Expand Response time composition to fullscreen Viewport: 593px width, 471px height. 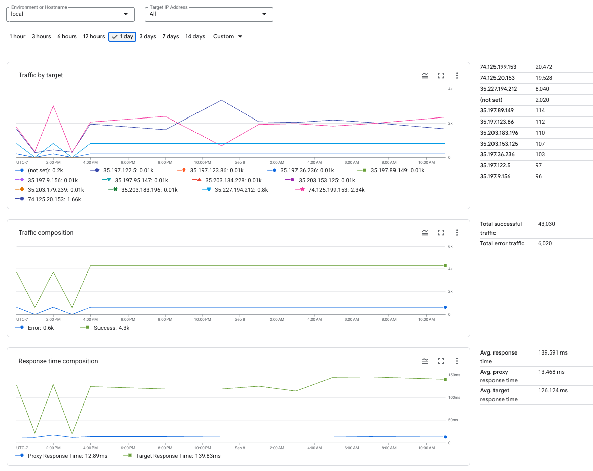tap(441, 361)
